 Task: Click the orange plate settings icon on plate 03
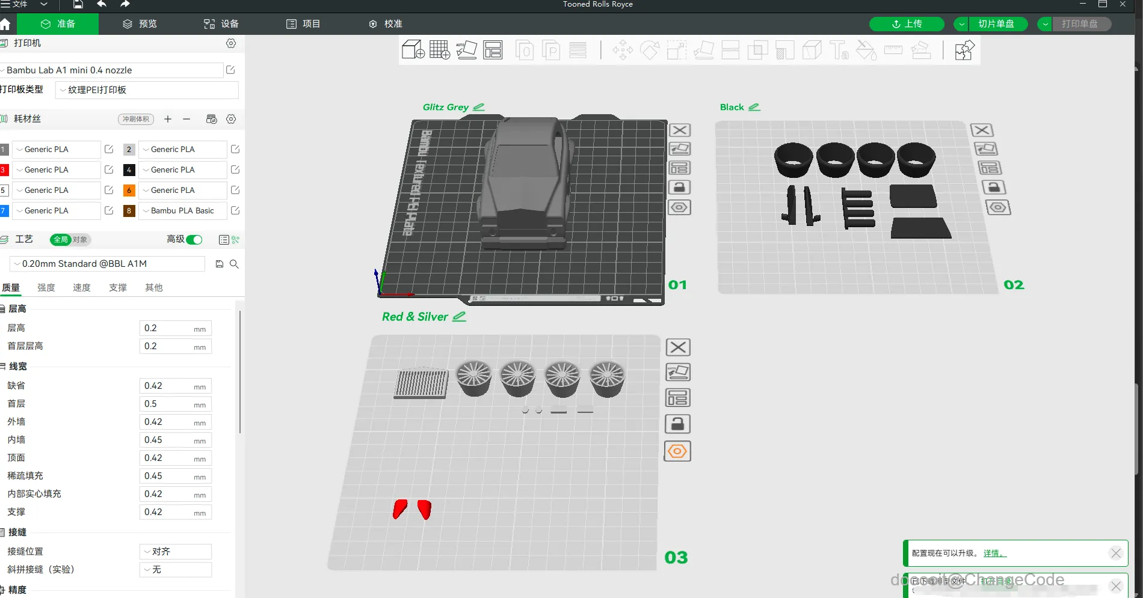(x=677, y=451)
